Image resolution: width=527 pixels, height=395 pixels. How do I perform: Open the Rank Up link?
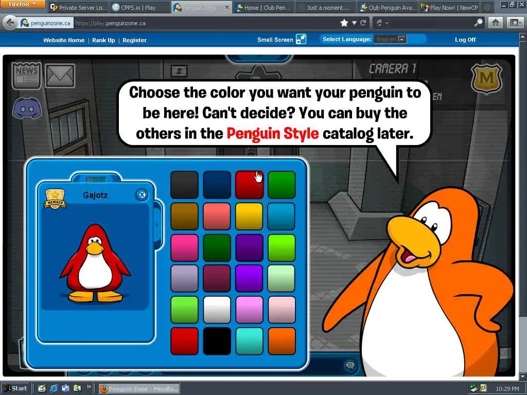tap(103, 40)
